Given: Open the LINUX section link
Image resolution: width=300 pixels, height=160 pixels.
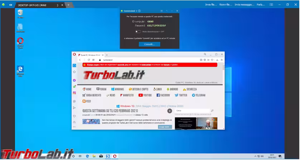Looking at the screenshot, I should 158,89.
